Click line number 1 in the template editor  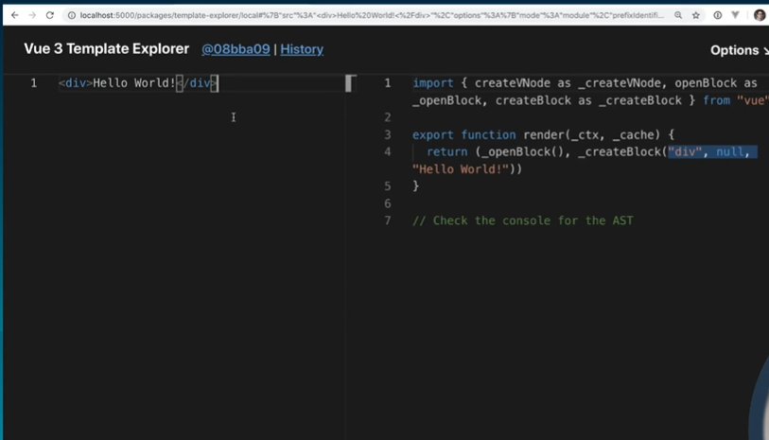(34, 83)
